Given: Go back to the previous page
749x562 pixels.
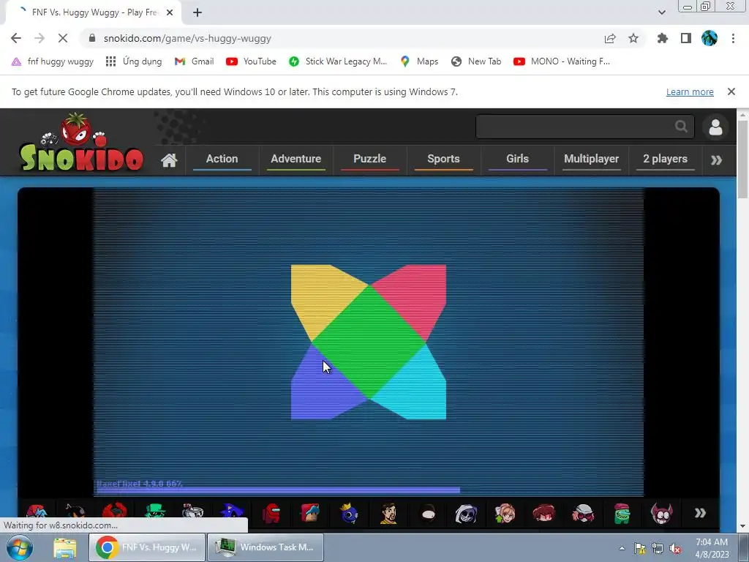Looking at the screenshot, I should click(x=16, y=38).
